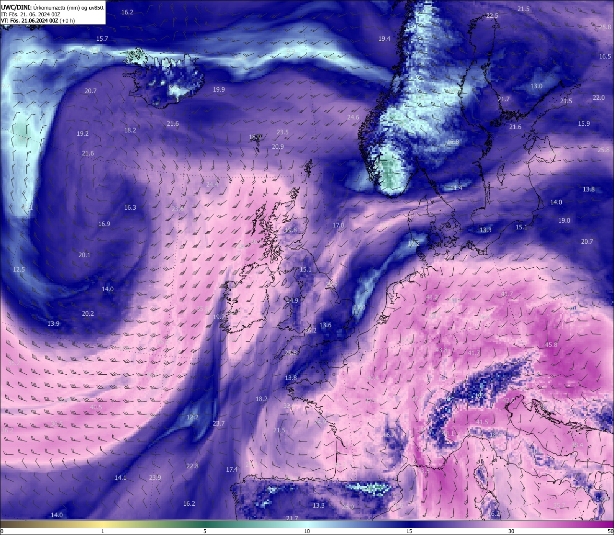This screenshot has width=614, height=535.
Task: Click the title text 'UWC/DINI: Úrkomumætti (mm) og uv850.'
Action: [x=53, y=8]
